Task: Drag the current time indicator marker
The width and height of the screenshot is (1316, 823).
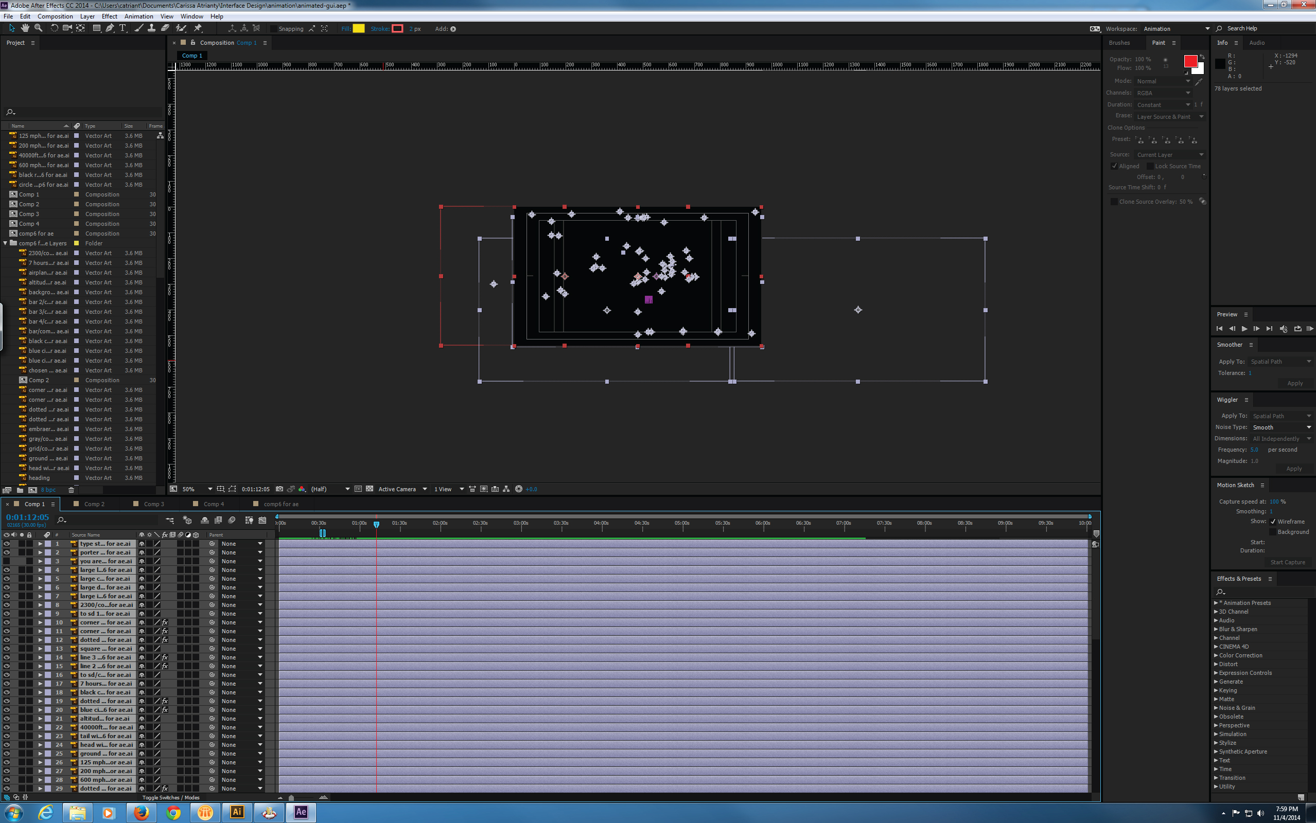Action: coord(376,524)
